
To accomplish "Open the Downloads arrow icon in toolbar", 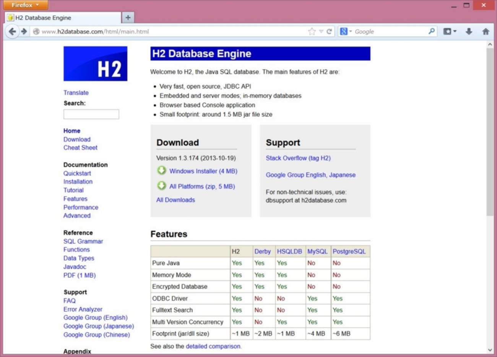I will click(469, 32).
